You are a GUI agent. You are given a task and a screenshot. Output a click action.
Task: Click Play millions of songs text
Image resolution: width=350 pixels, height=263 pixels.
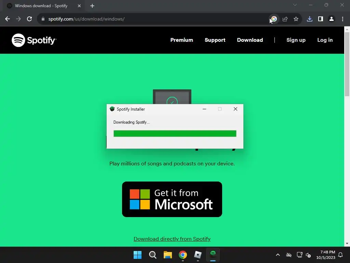coord(172,164)
